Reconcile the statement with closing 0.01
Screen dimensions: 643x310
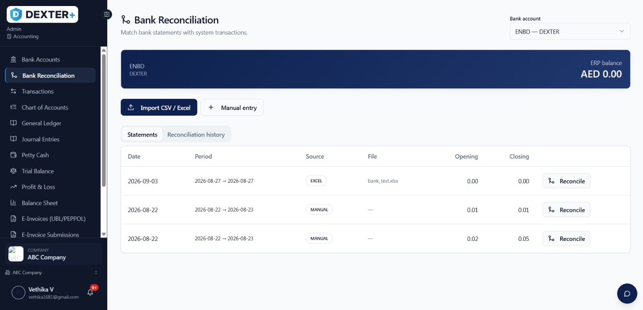[x=566, y=210]
